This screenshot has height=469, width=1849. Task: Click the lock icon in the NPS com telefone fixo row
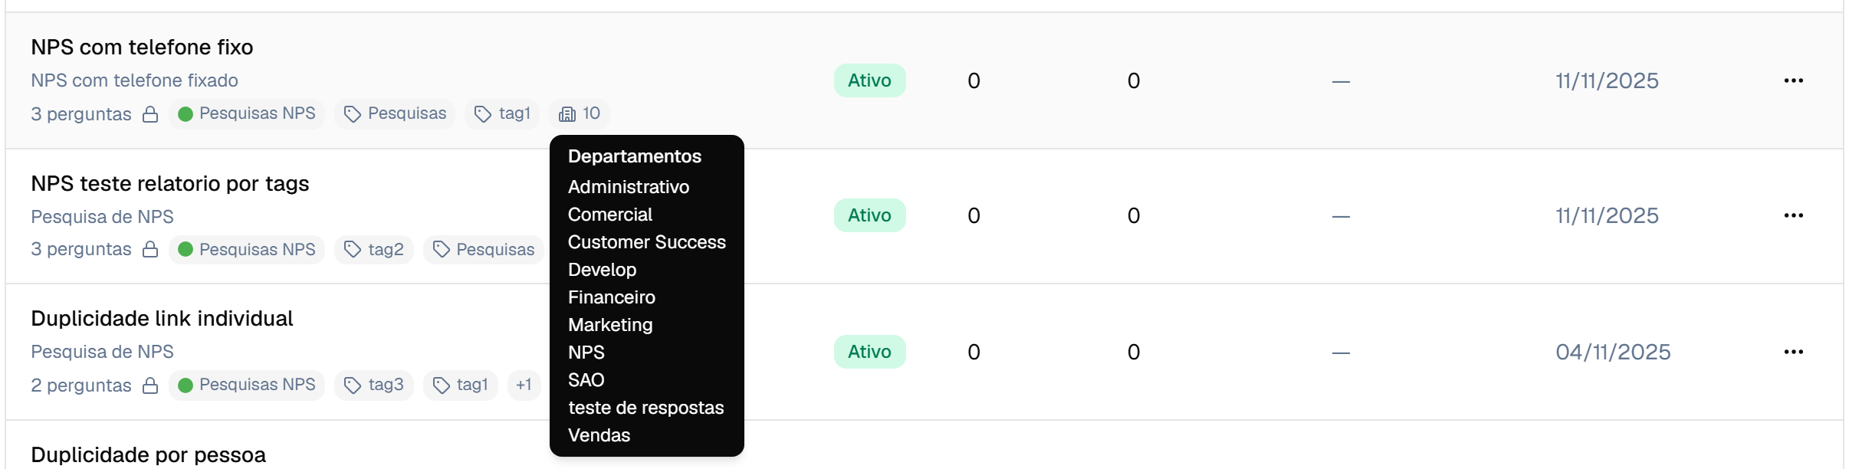[x=150, y=114]
